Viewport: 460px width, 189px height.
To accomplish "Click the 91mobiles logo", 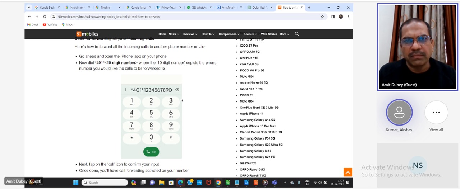I will [87, 34].
